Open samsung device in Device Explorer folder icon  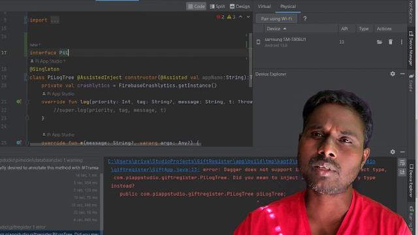(379, 42)
